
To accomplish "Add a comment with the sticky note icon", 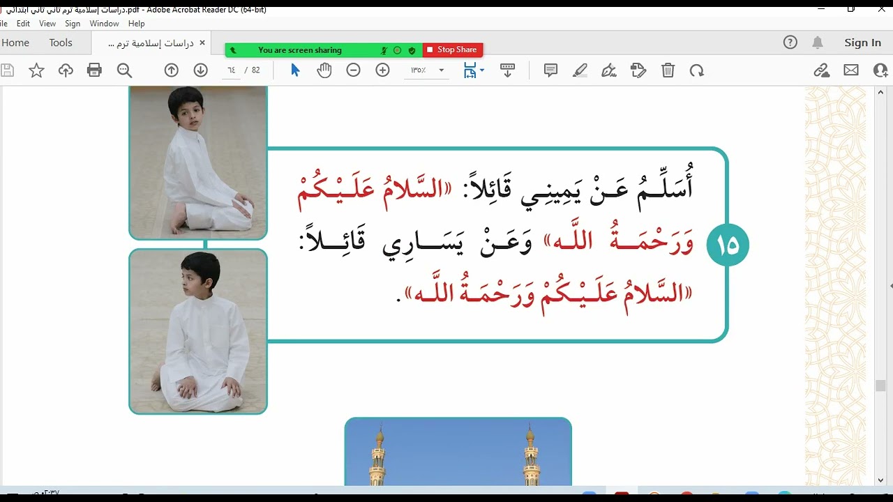I will [x=551, y=70].
